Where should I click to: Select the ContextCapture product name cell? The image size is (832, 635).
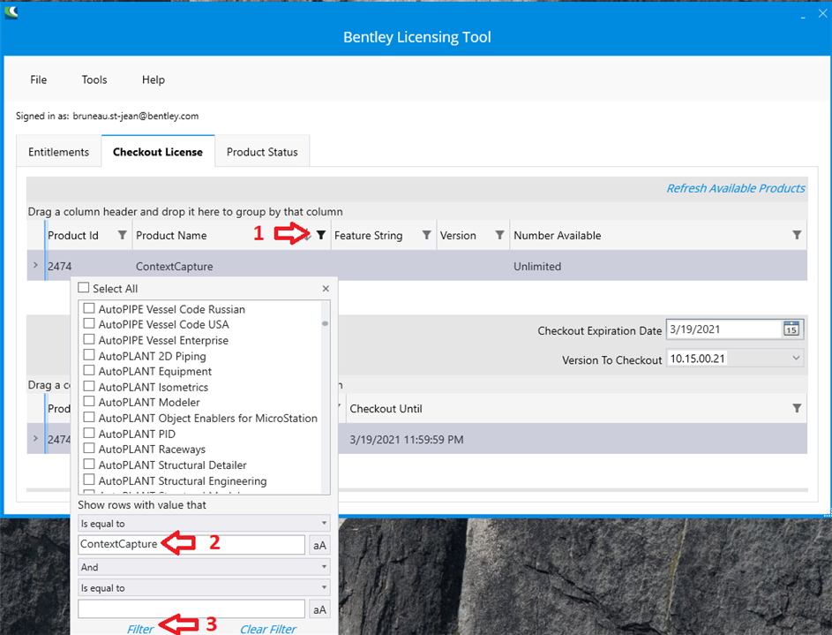(175, 267)
